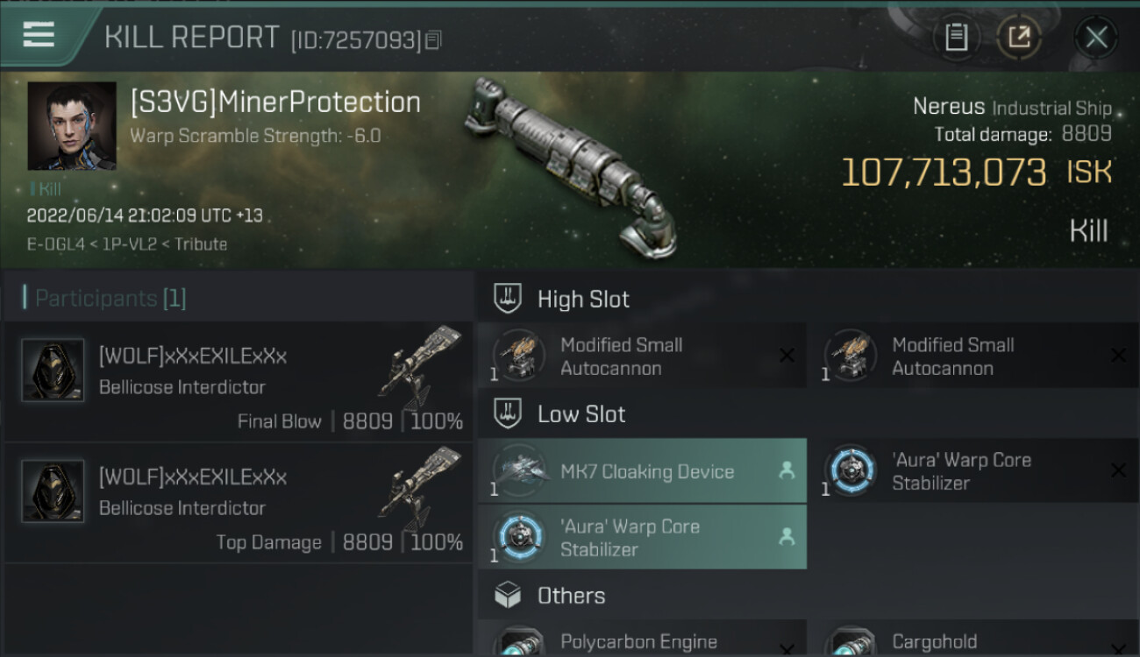Image resolution: width=1140 pixels, height=657 pixels.
Task: Select Top Damage participant portrait
Action: tap(53, 491)
